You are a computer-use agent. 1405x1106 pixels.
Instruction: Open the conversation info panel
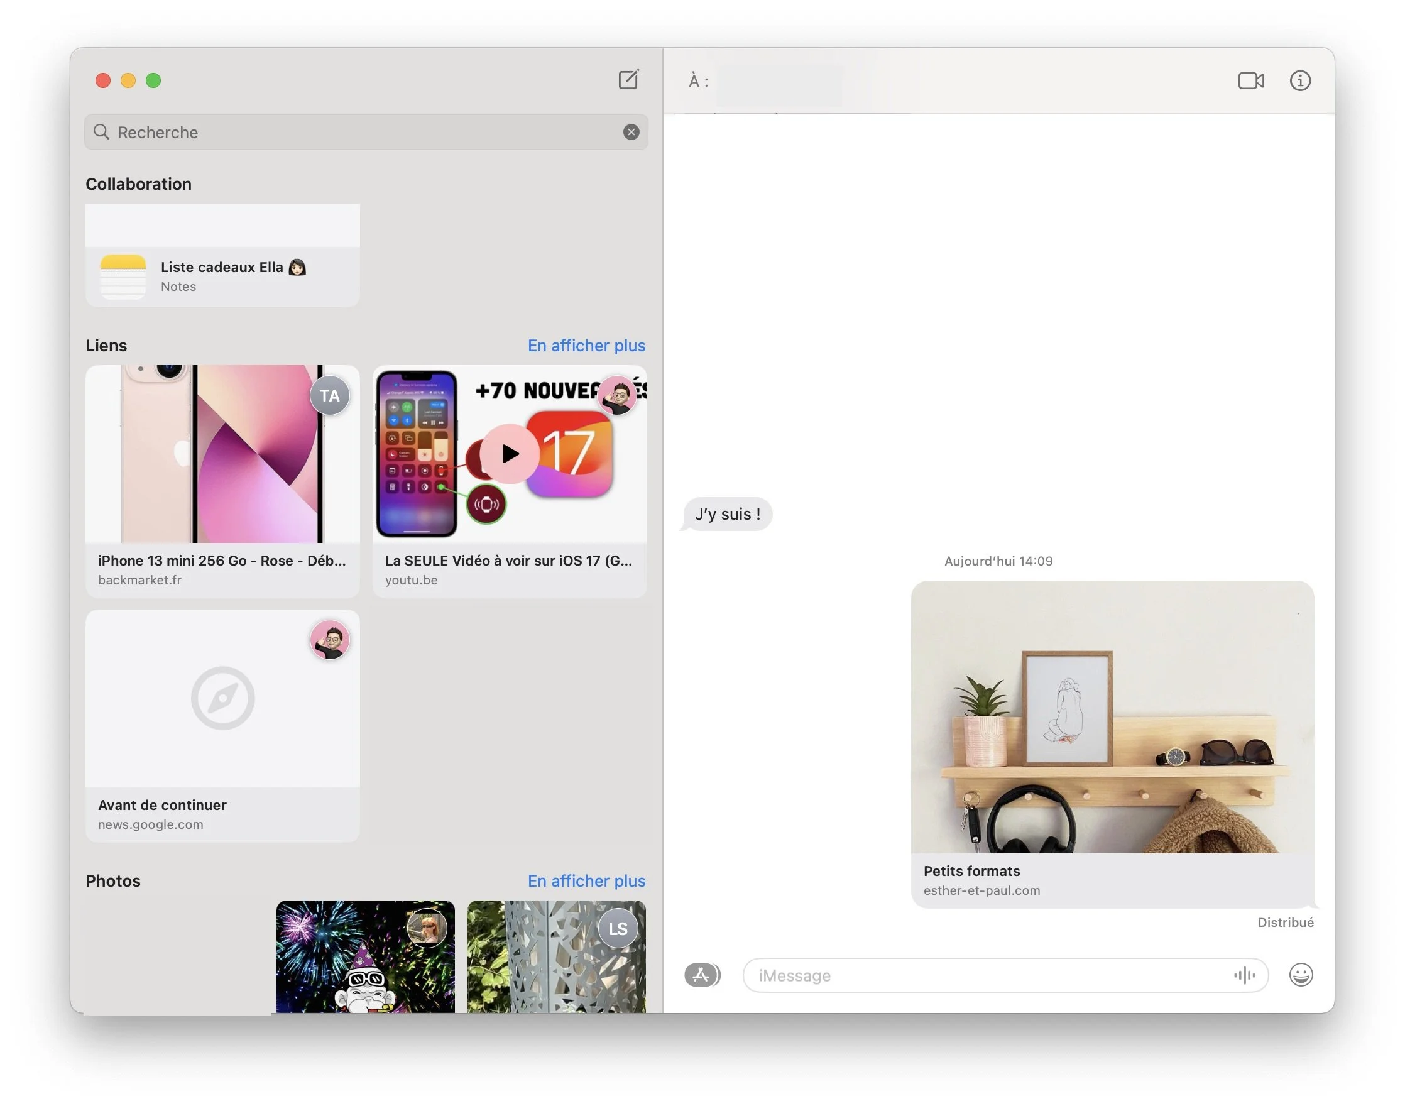click(x=1299, y=80)
